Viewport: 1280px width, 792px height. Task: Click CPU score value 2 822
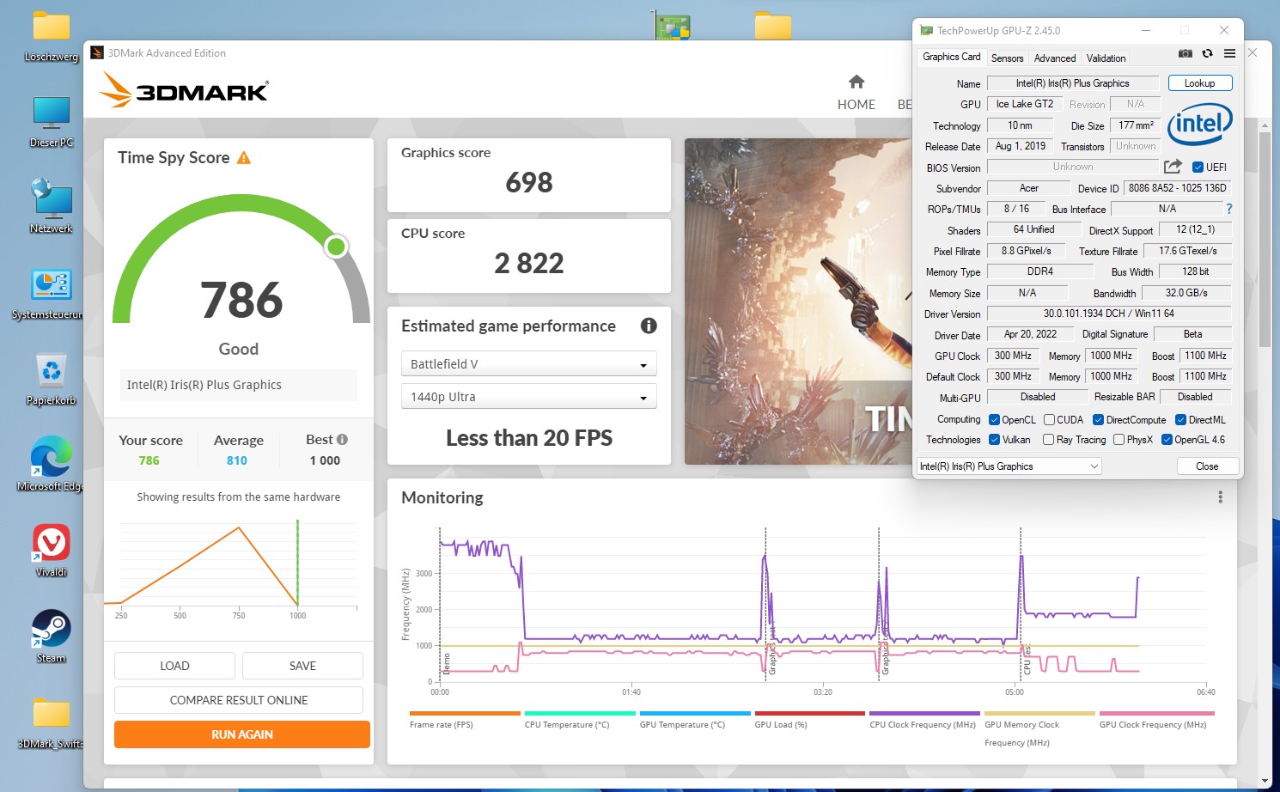click(529, 263)
